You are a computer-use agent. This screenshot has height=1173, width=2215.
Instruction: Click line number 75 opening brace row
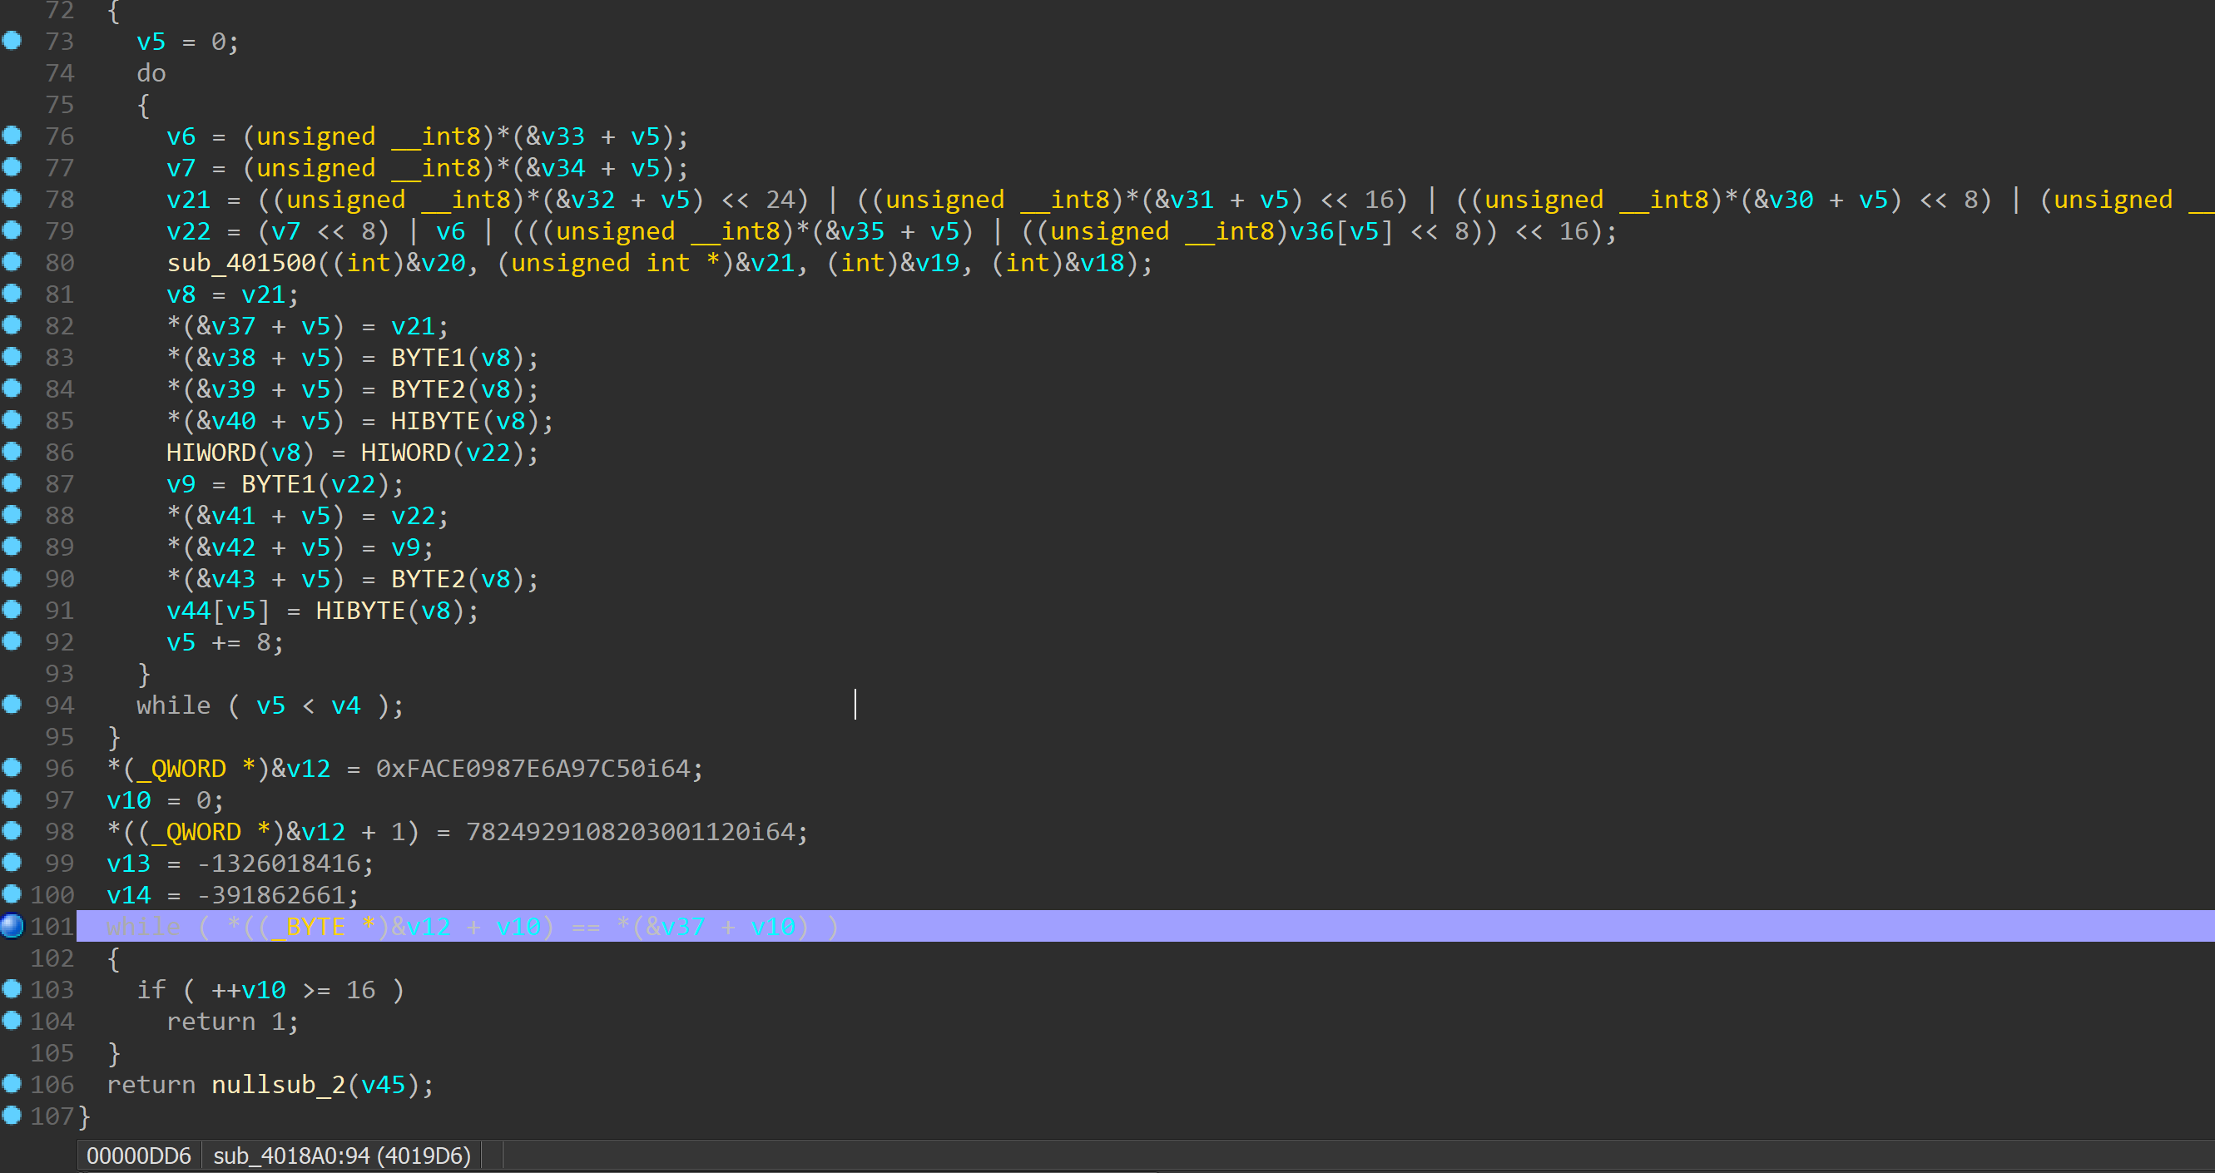coord(59,105)
